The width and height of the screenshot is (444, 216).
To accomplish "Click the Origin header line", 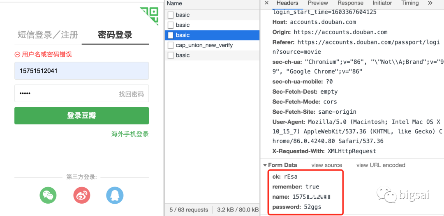I will coord(330,32).
